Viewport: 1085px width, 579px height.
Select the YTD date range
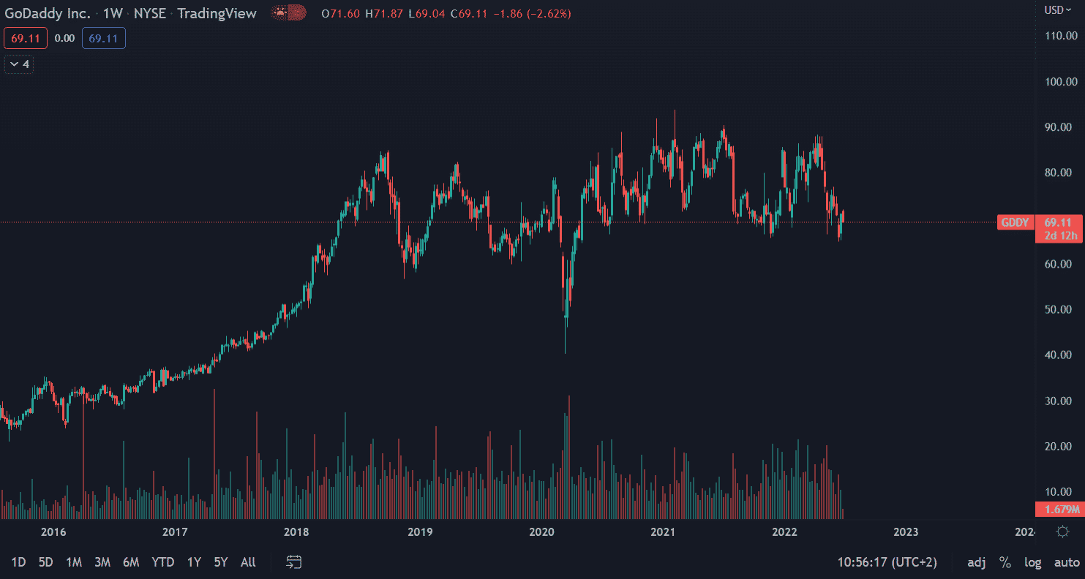[x=162, y=562]
